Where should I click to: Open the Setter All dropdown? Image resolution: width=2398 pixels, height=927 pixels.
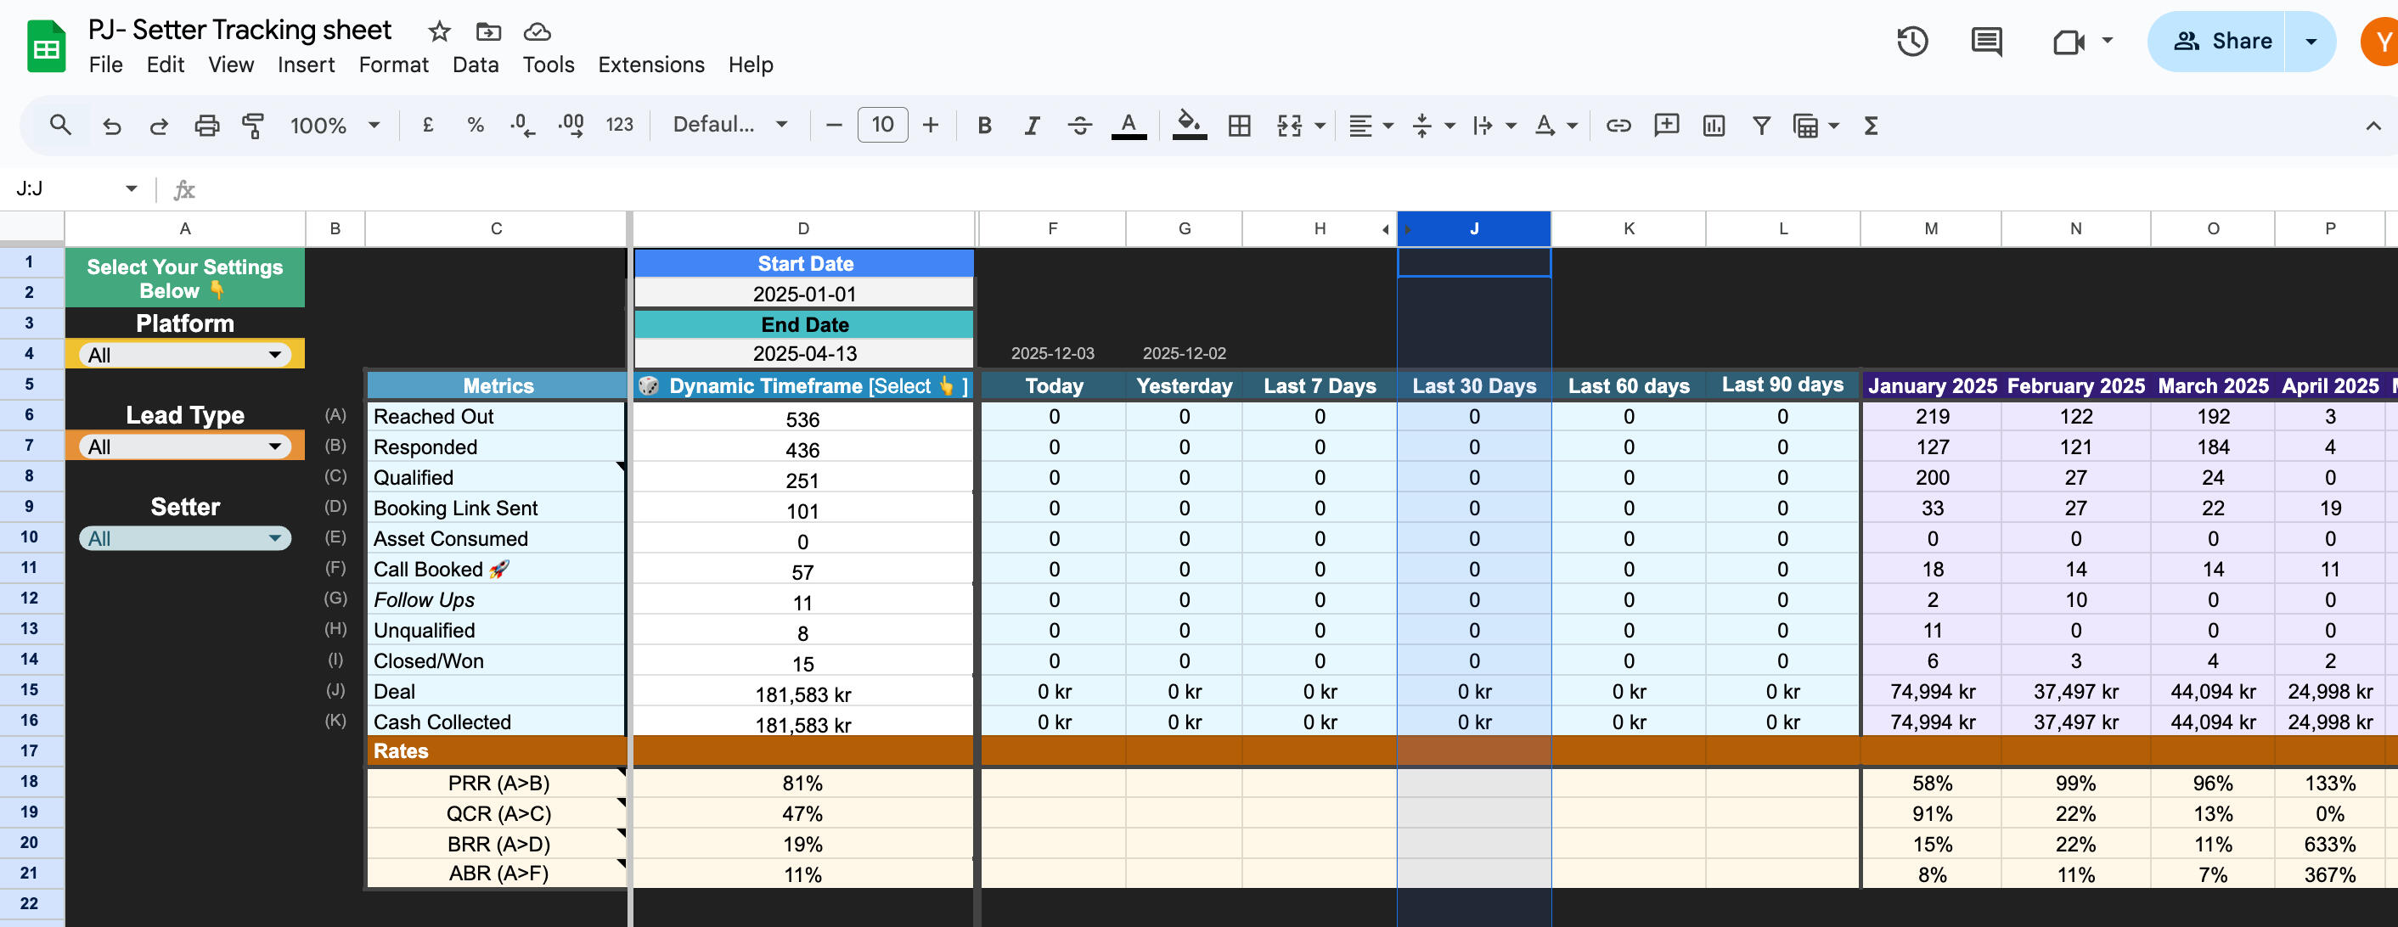[184, 539]
